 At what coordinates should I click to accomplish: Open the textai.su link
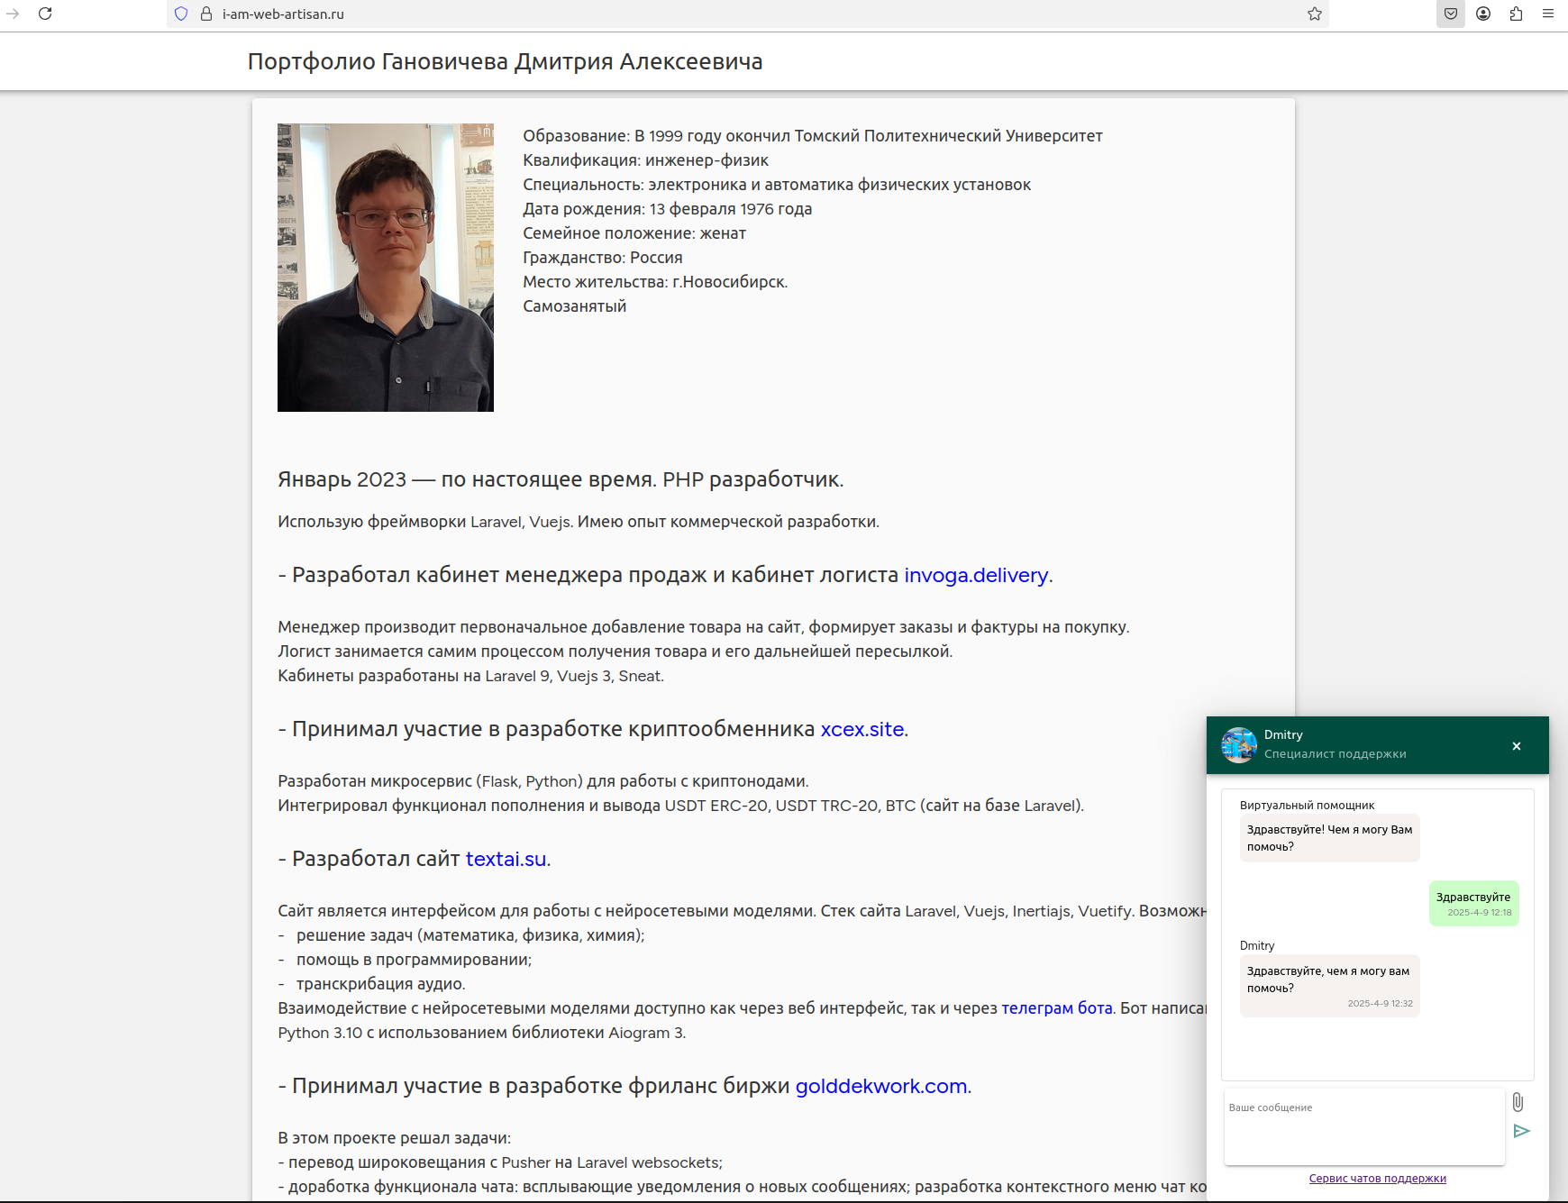pyautogui.click(x=506, y=859)
